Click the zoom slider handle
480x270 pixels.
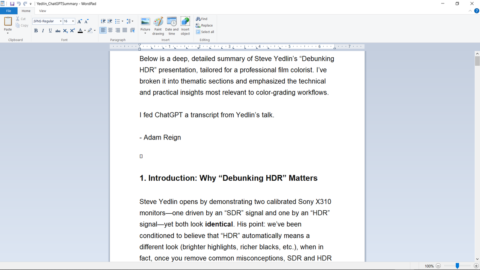(457, 266)
